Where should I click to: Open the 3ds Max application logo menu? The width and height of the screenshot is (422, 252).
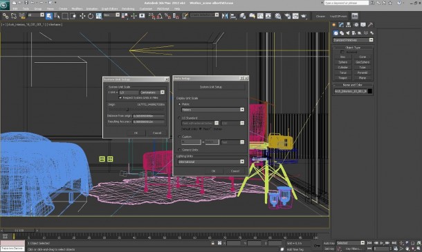(x=5, y=5)
